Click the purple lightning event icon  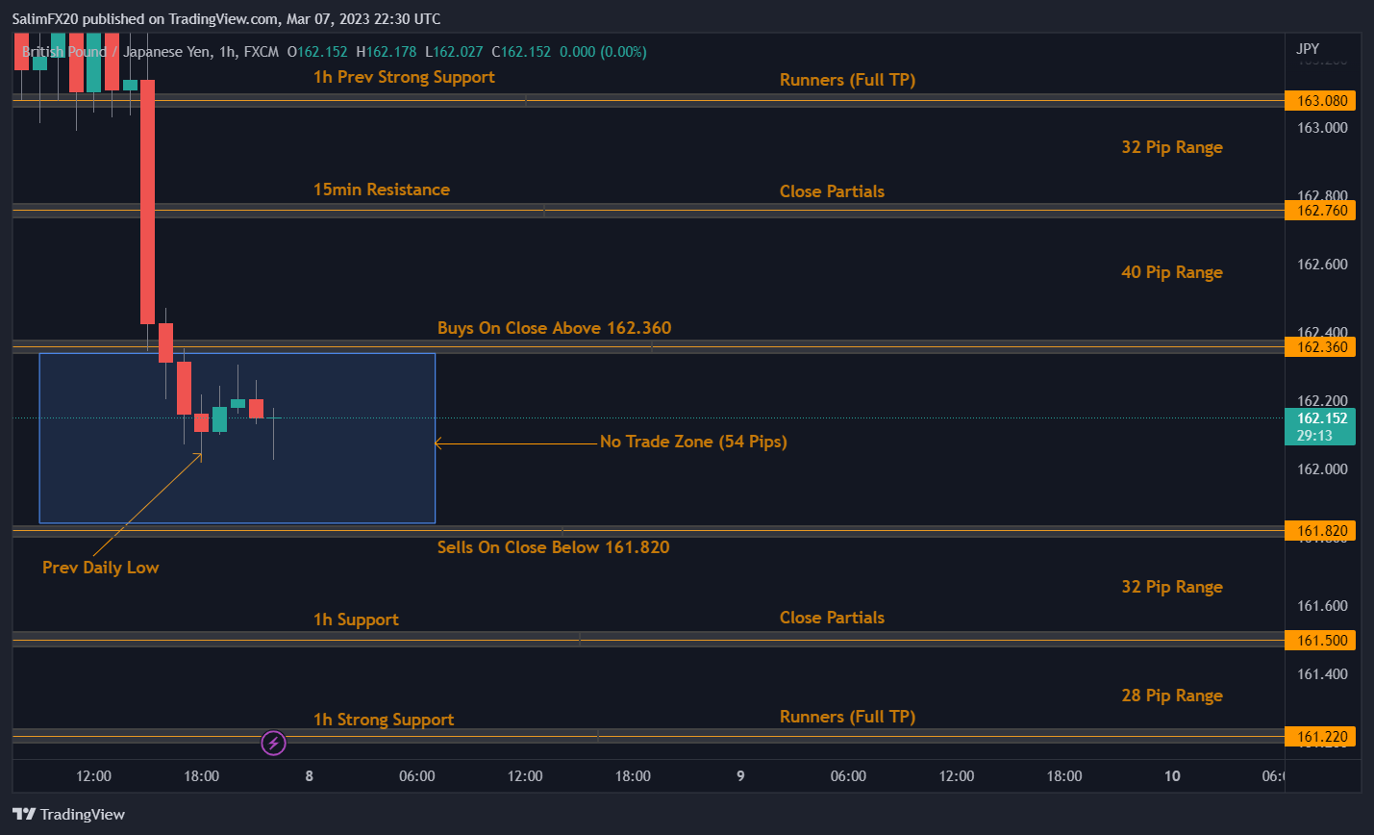(274, 743)
